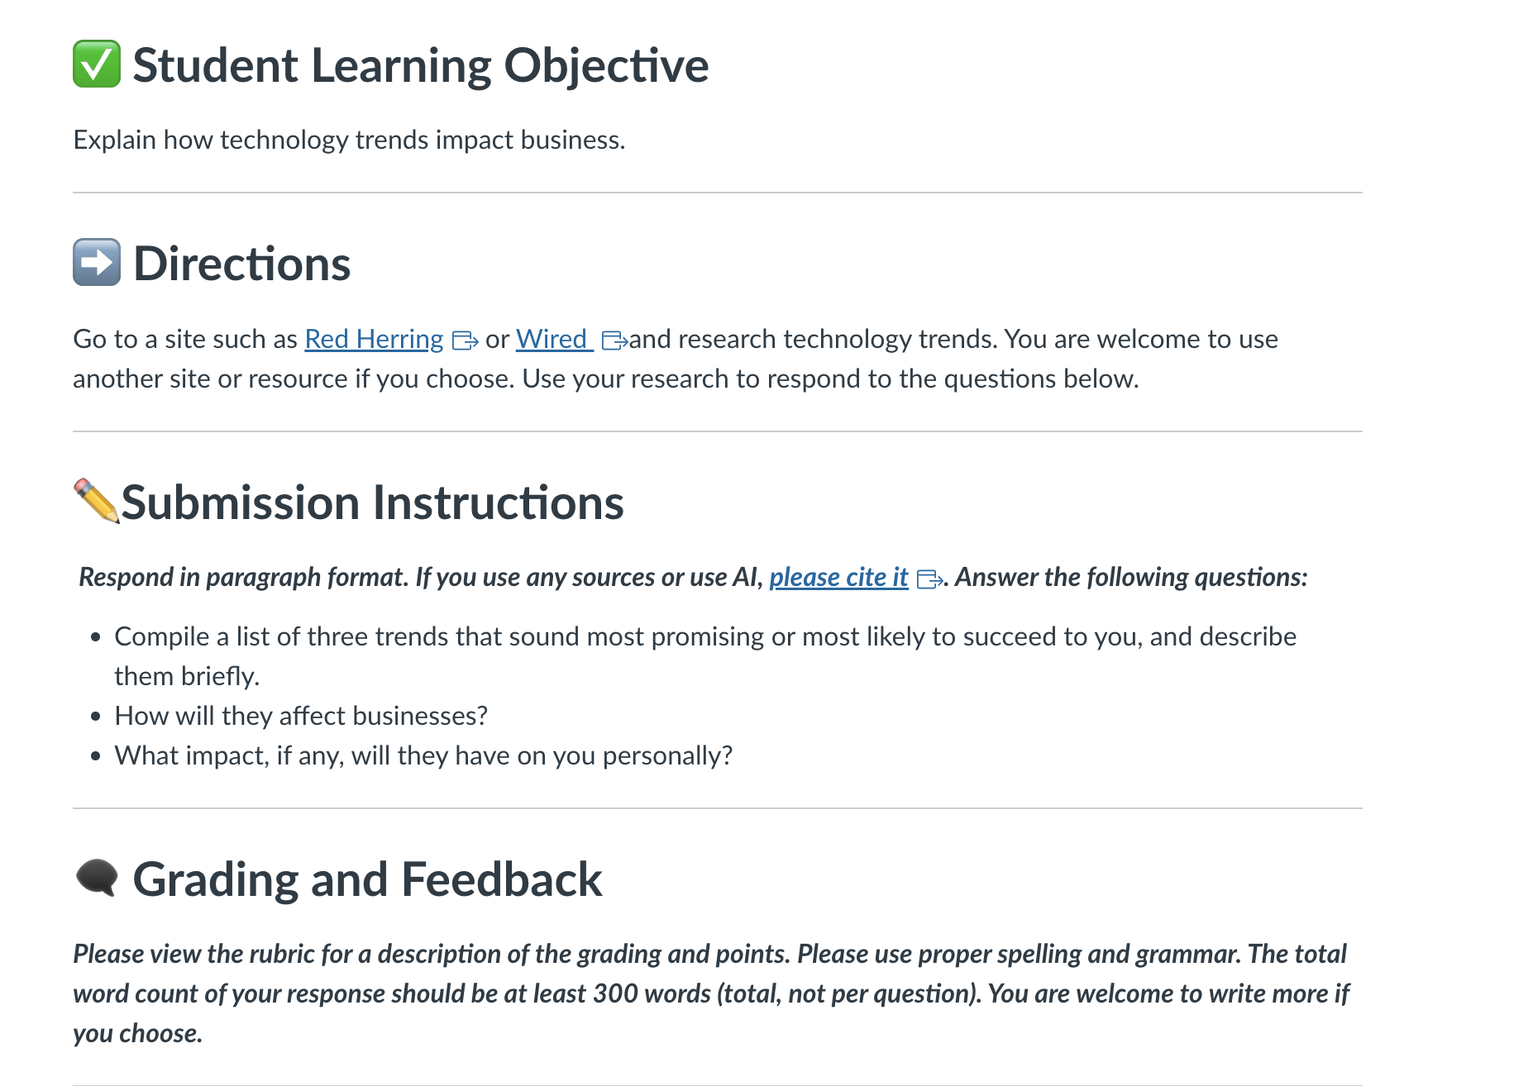Click the 'Please view the rubric' paragraph

(x=711, y=993)
